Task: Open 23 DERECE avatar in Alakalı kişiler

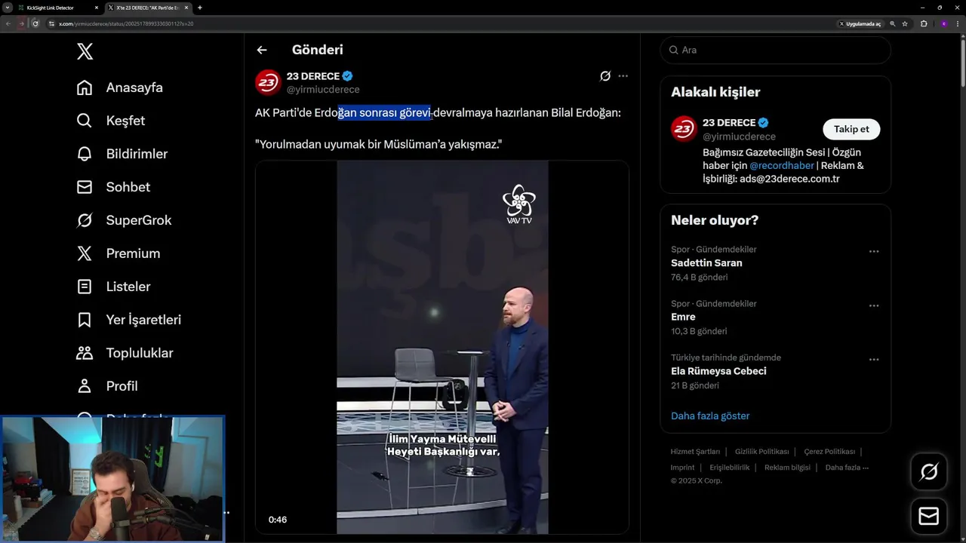Action: [684, 129]
